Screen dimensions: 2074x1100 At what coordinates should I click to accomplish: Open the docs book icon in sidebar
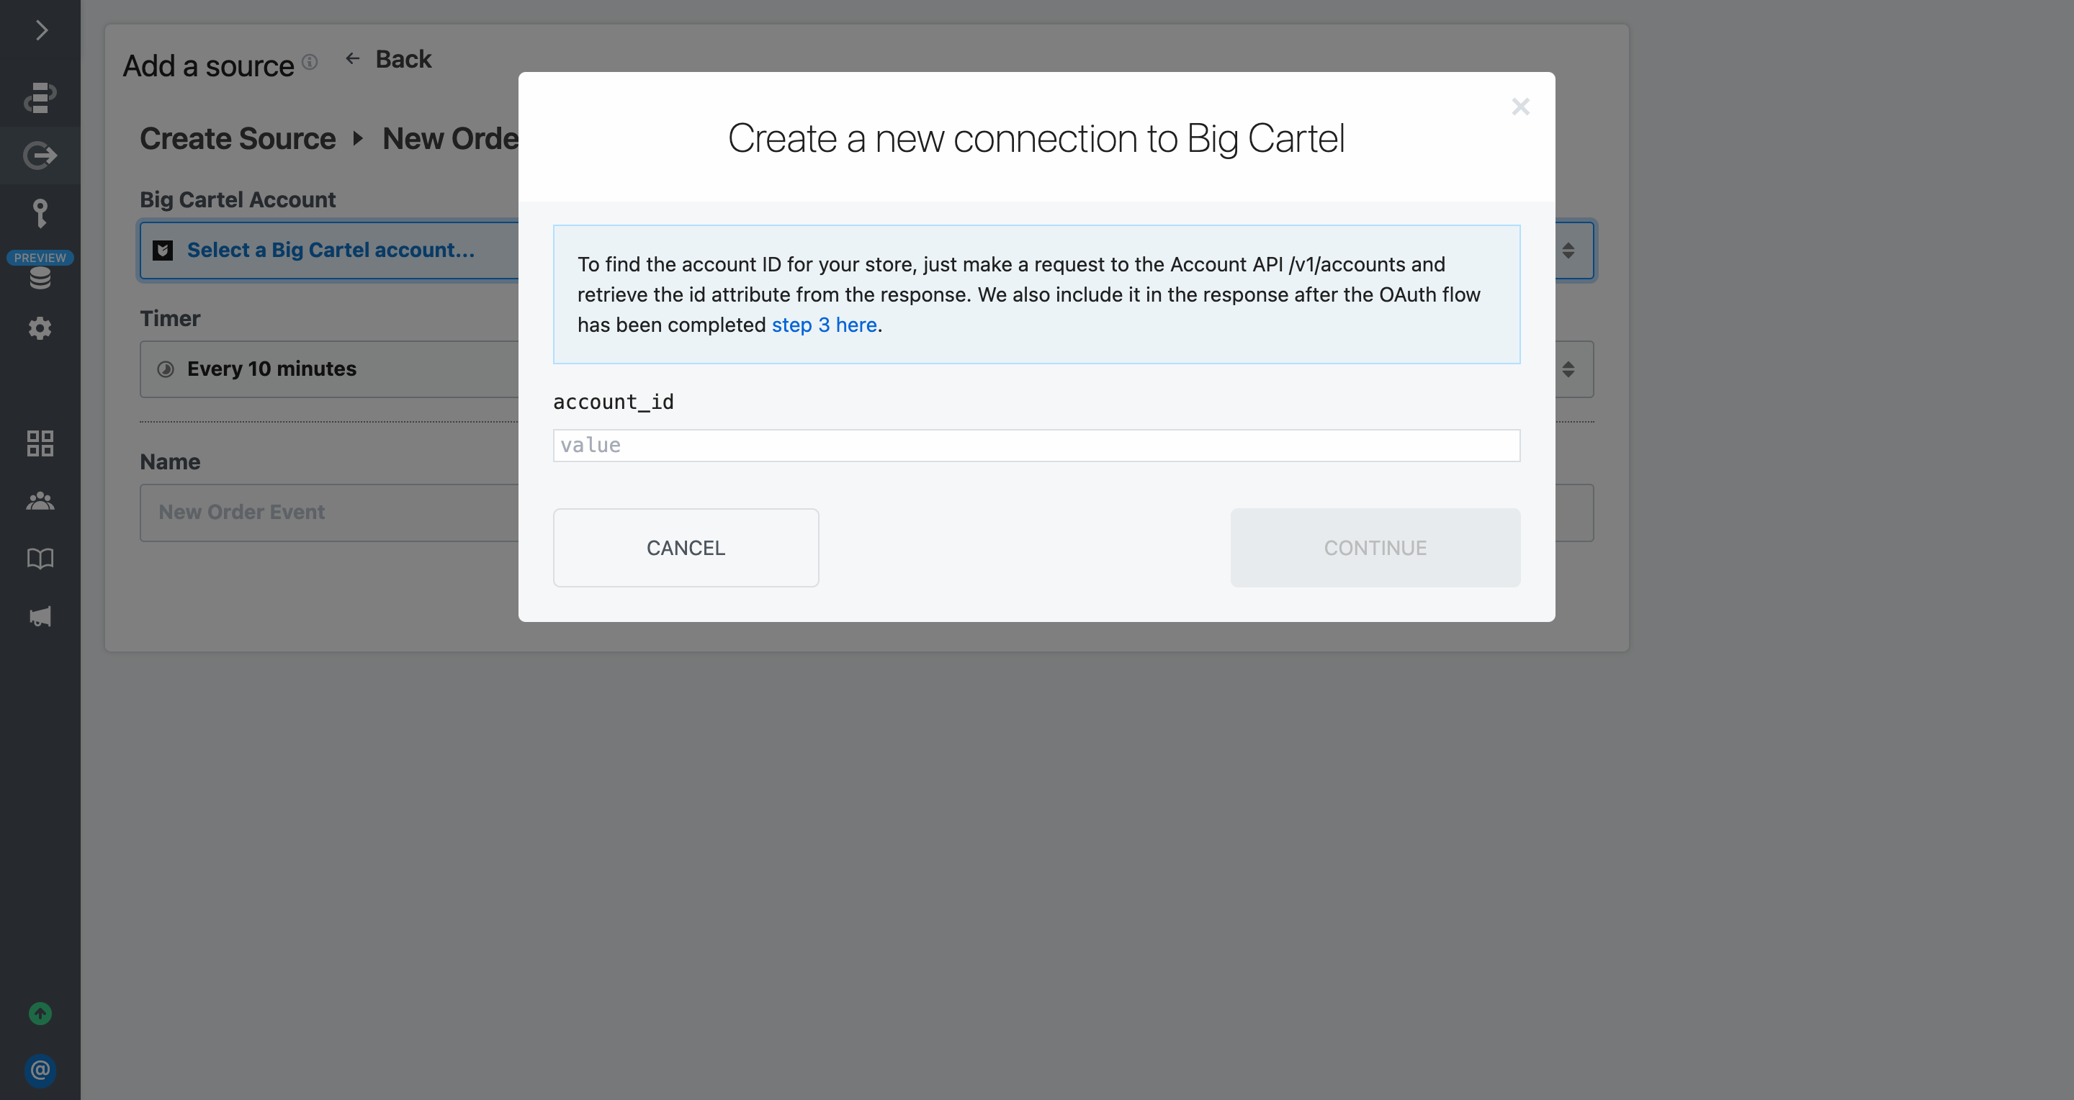tap(40, 559)
